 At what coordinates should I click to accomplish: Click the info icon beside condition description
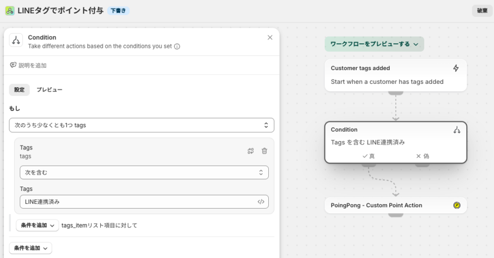[x=177, y=46]
